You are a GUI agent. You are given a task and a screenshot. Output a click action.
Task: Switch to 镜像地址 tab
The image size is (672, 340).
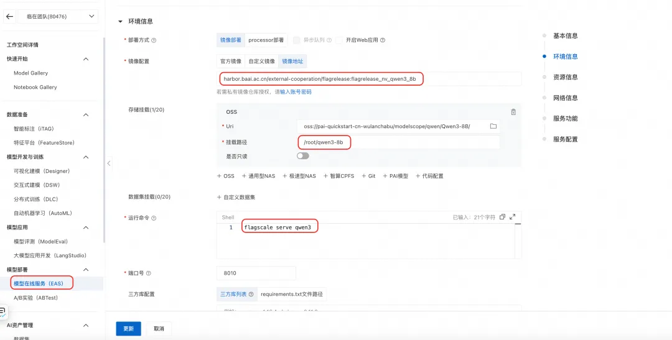tap(292, 62)
